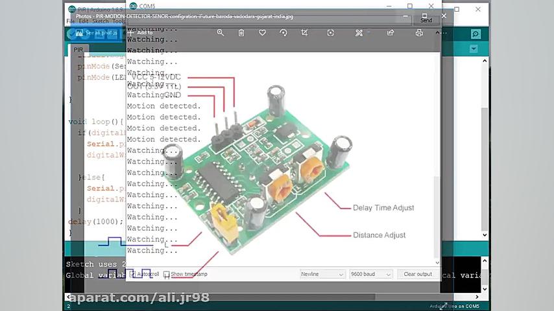This screenshot has width=554, height=311.
Task: Click the enhance focus icon in Photos toolbar
Action: pyautogui.click(x=330, y=33)
